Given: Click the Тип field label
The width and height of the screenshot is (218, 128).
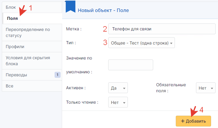Looking at the screenshot, I should click(x=71, y=43).
